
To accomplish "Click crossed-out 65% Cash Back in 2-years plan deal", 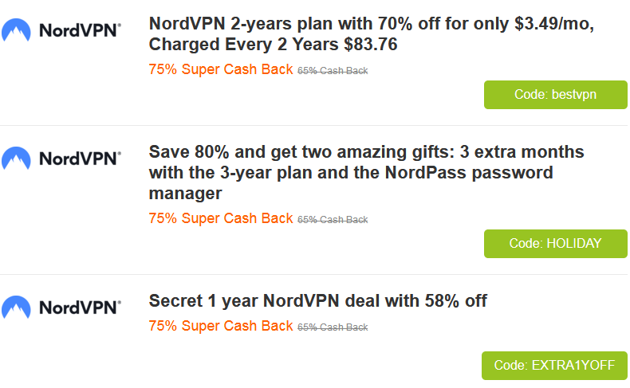I will 333,71.
